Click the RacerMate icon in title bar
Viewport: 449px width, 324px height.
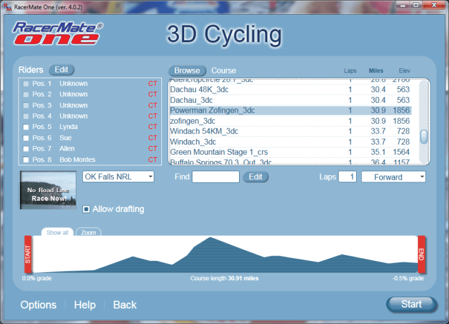tap(7, 5)
